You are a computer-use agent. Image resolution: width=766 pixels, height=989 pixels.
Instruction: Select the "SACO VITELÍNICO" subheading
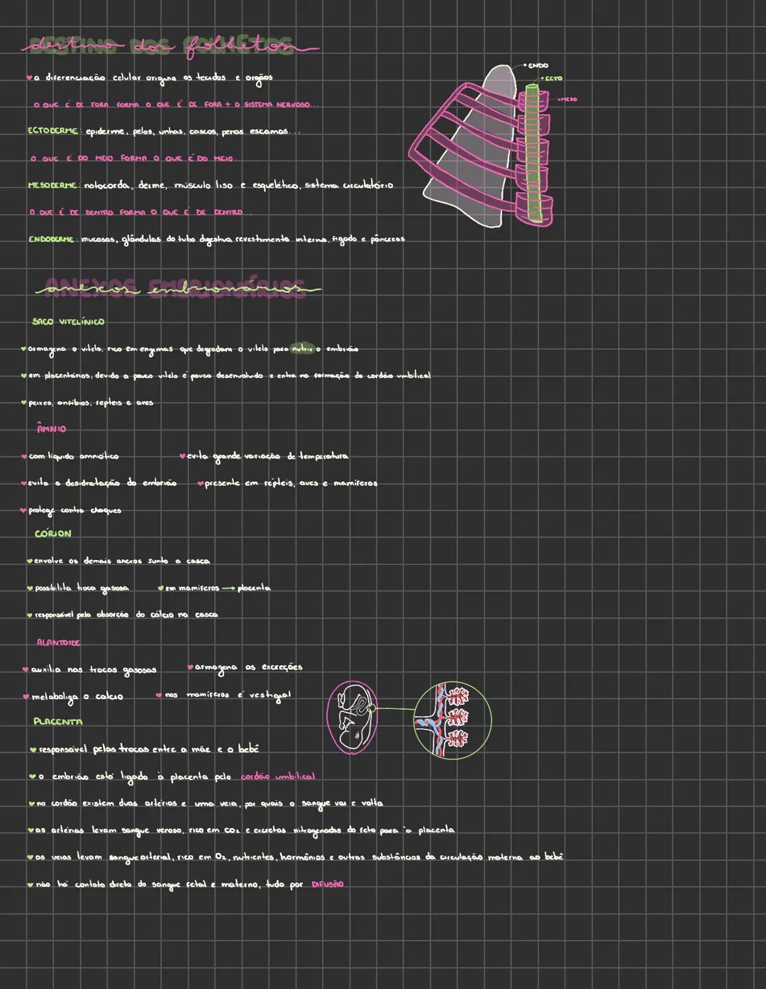[67, 322]
